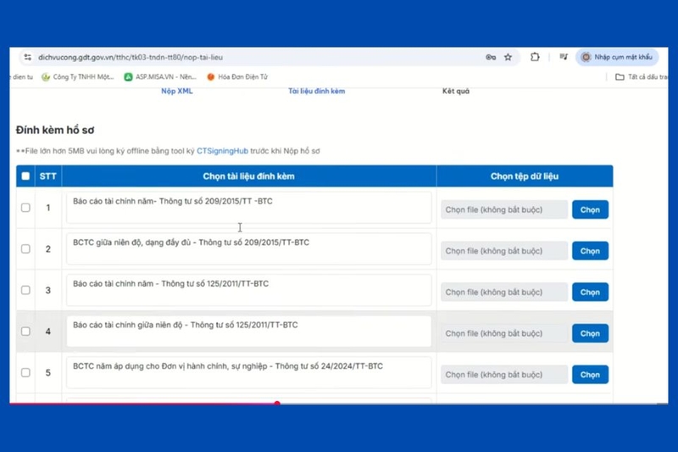Image resolution: width=678 pixels, height=452 pixels.
Task: Select Báo cáo tài chính năm 209/2015/TT -BTC box
Action: click(249, 208)
